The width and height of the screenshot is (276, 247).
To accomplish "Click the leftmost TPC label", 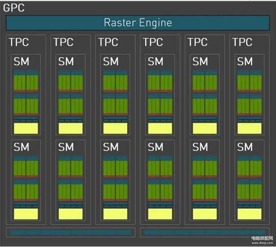I will (19, 42).
